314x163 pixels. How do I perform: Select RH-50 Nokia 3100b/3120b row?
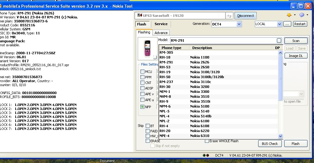(x=218, y=77)
